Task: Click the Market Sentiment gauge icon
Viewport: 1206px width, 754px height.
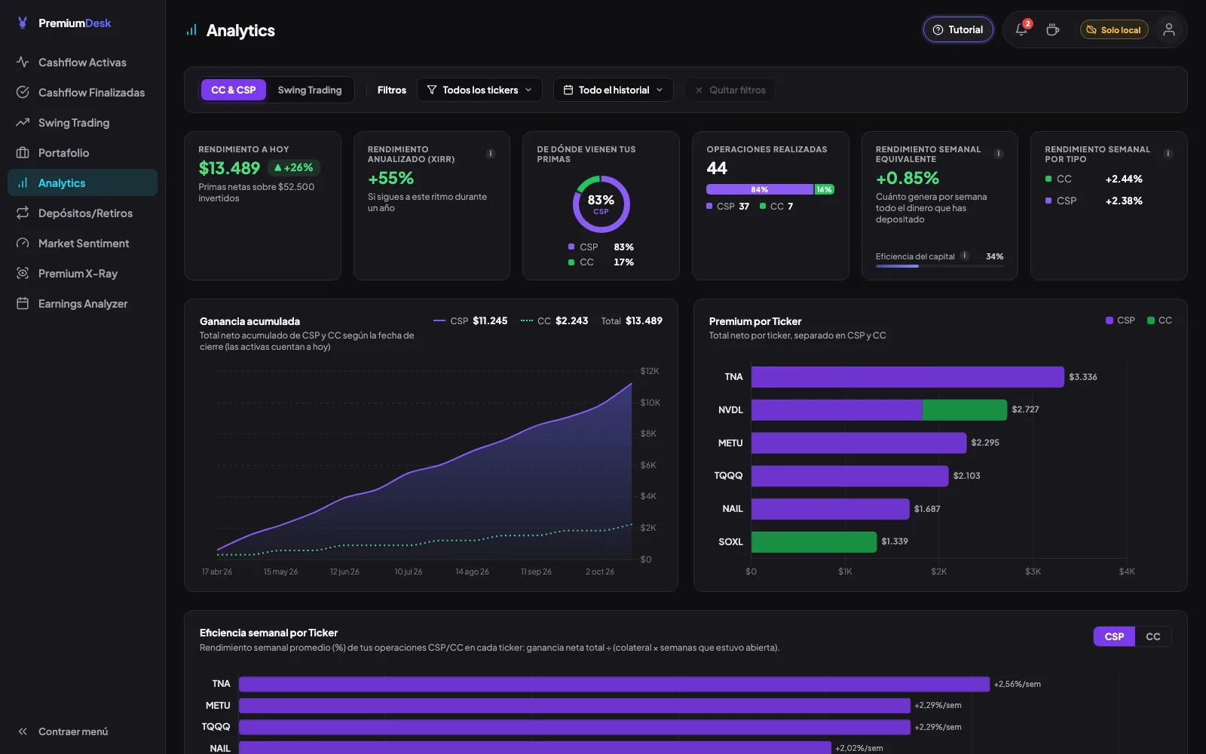Action: coord(23,243)
